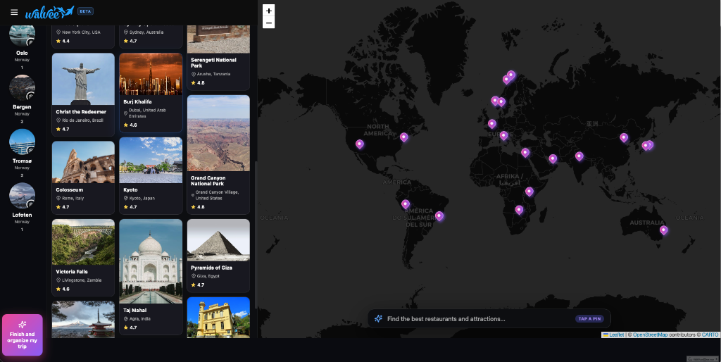Open the Taj Mahal card

coord(151,277)
